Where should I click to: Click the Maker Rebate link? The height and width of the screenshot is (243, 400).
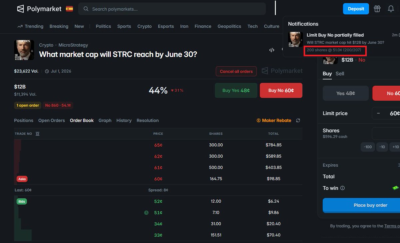click(274, 120)
